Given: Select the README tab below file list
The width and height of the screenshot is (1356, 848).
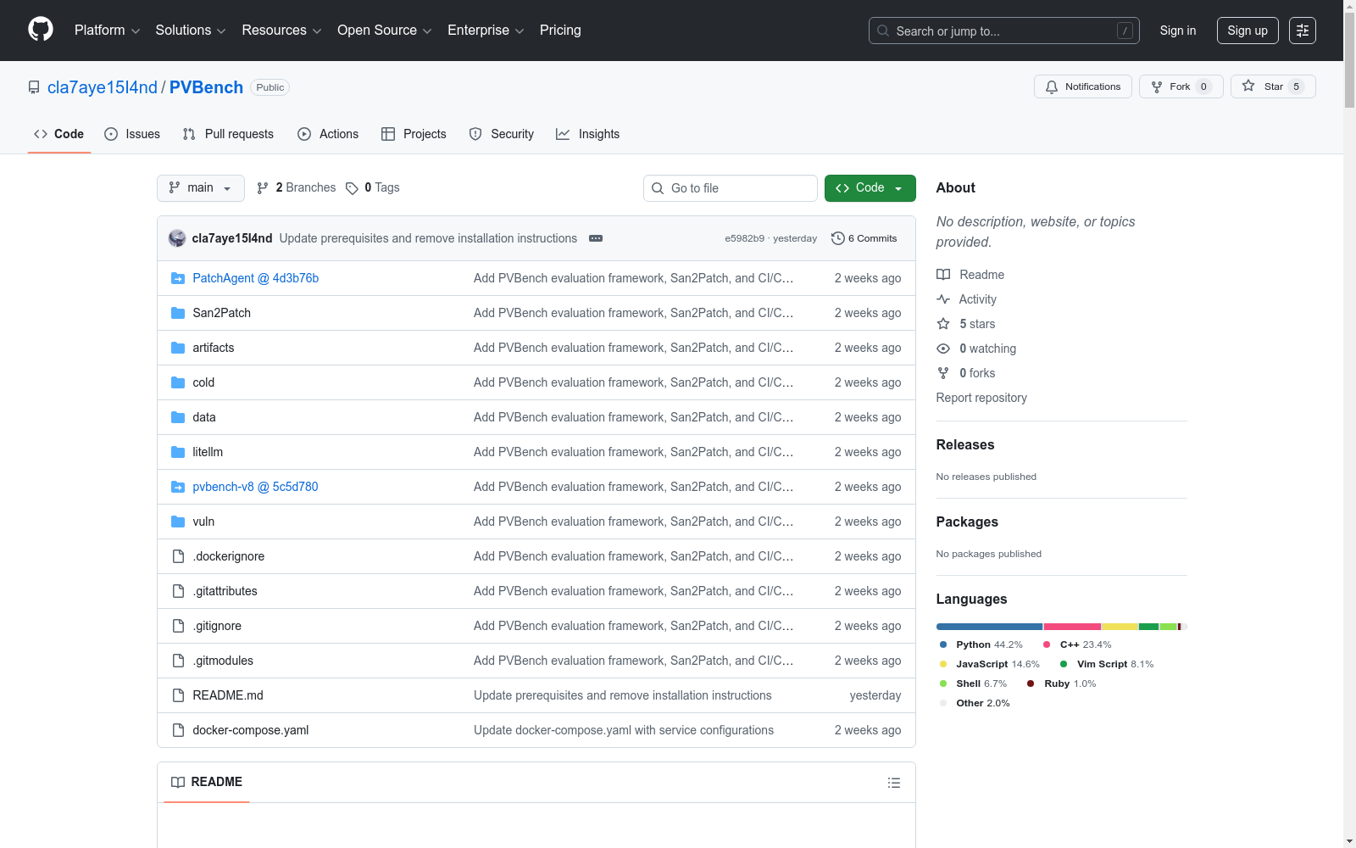Looking at the screenshot, I should tap(207, 782).
